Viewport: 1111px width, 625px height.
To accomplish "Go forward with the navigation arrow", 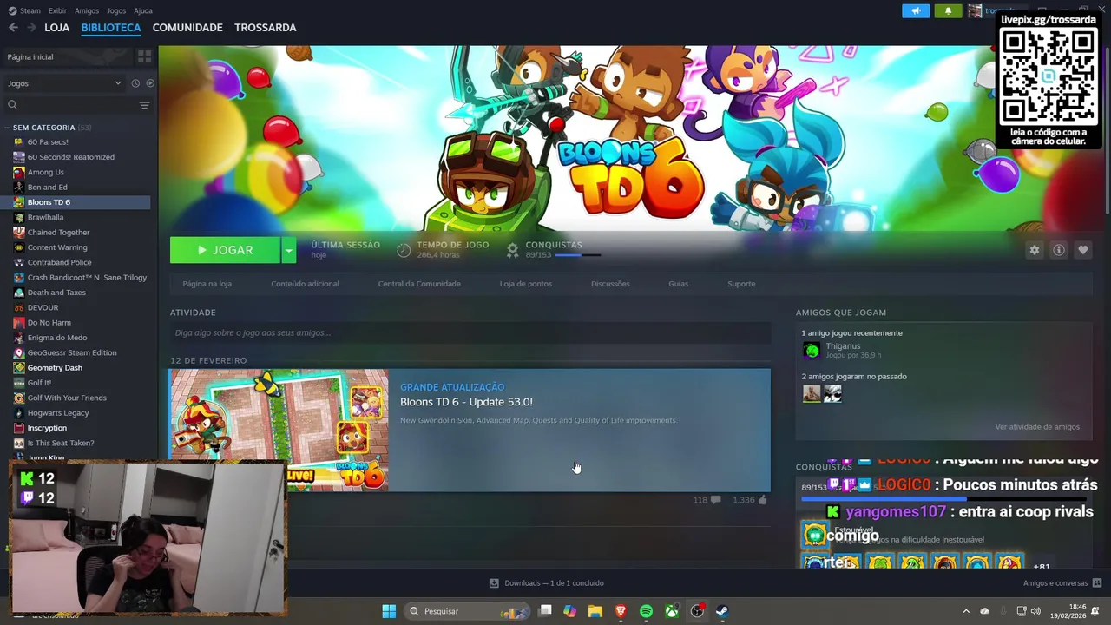I will pyautogui.click(x=32, y=28).
